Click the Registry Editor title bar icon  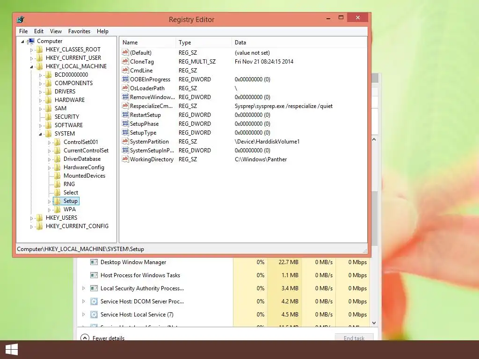coord(21,20)
